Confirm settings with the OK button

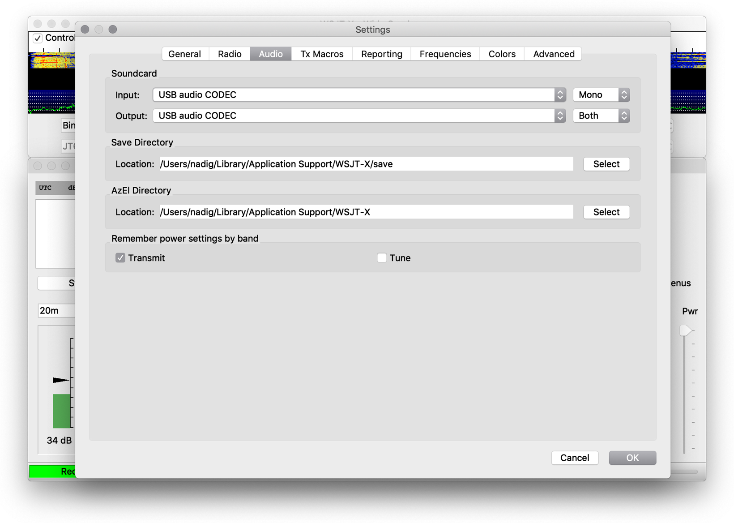pyautogui.click(x=632, y=458)
